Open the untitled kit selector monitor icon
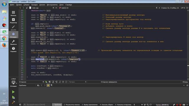Screen dimensions: 189x106 pyautogui.click(x=13, y=82)
